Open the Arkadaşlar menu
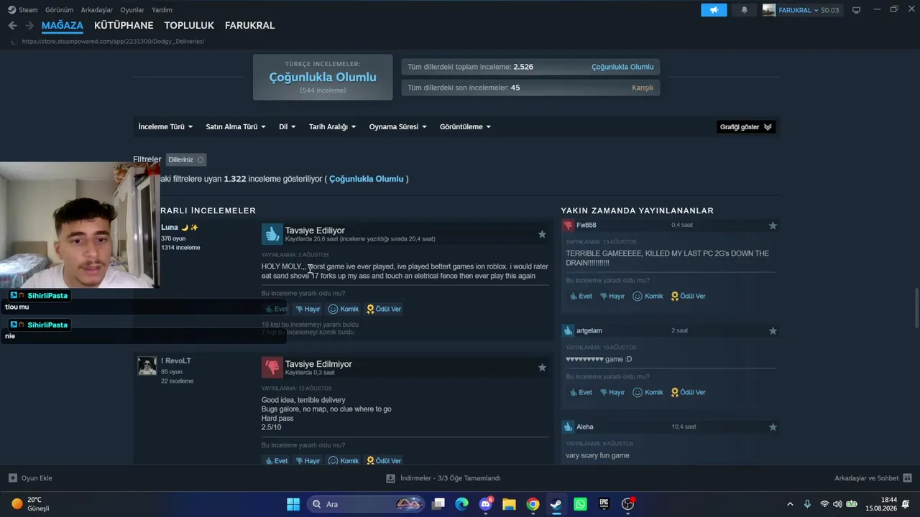The height and width of the screenshot is (517, 920). pos(97,10)
